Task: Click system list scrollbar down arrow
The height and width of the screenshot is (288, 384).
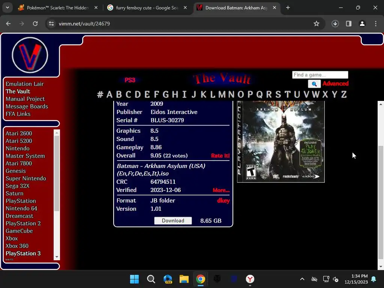Action: (x=57, y=257)
